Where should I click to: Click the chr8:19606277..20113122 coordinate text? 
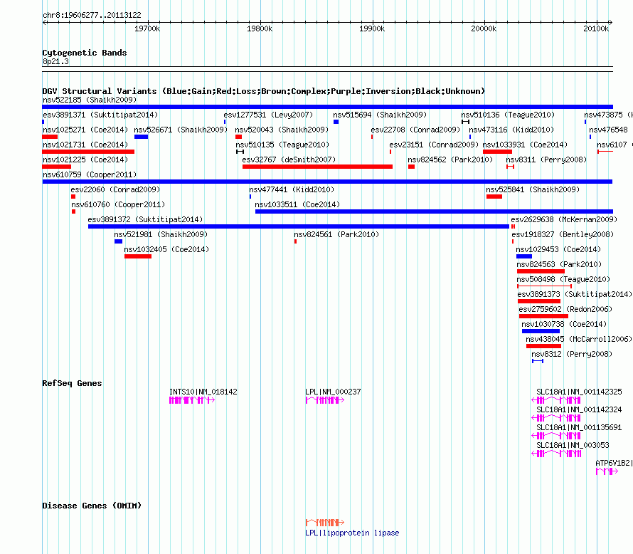[92, 16]
